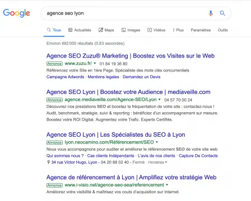
Task: Open the Cas clients Indépendants sitelink
Action: pyautogui.click(x=110, y=156)
